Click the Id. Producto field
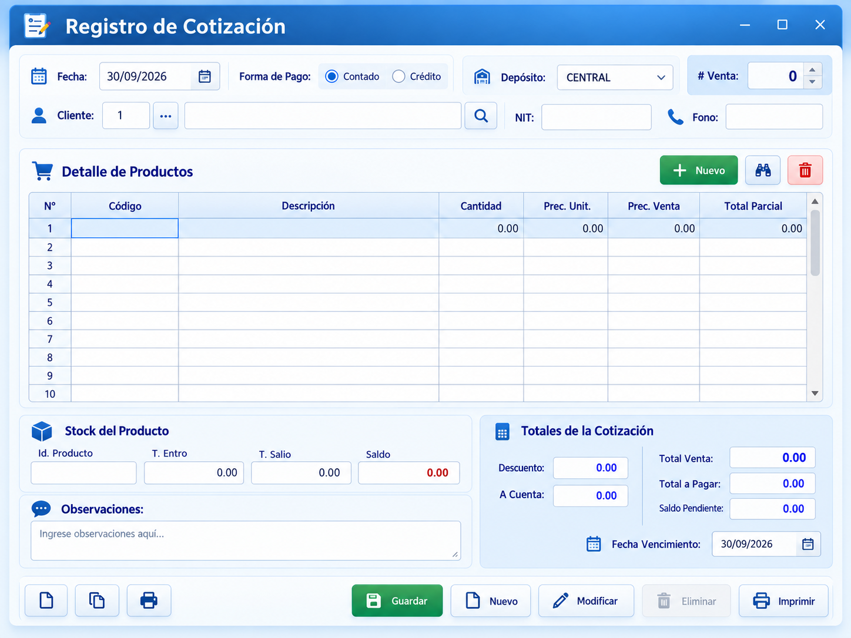 pyautogui.click(x=83, y=473)
